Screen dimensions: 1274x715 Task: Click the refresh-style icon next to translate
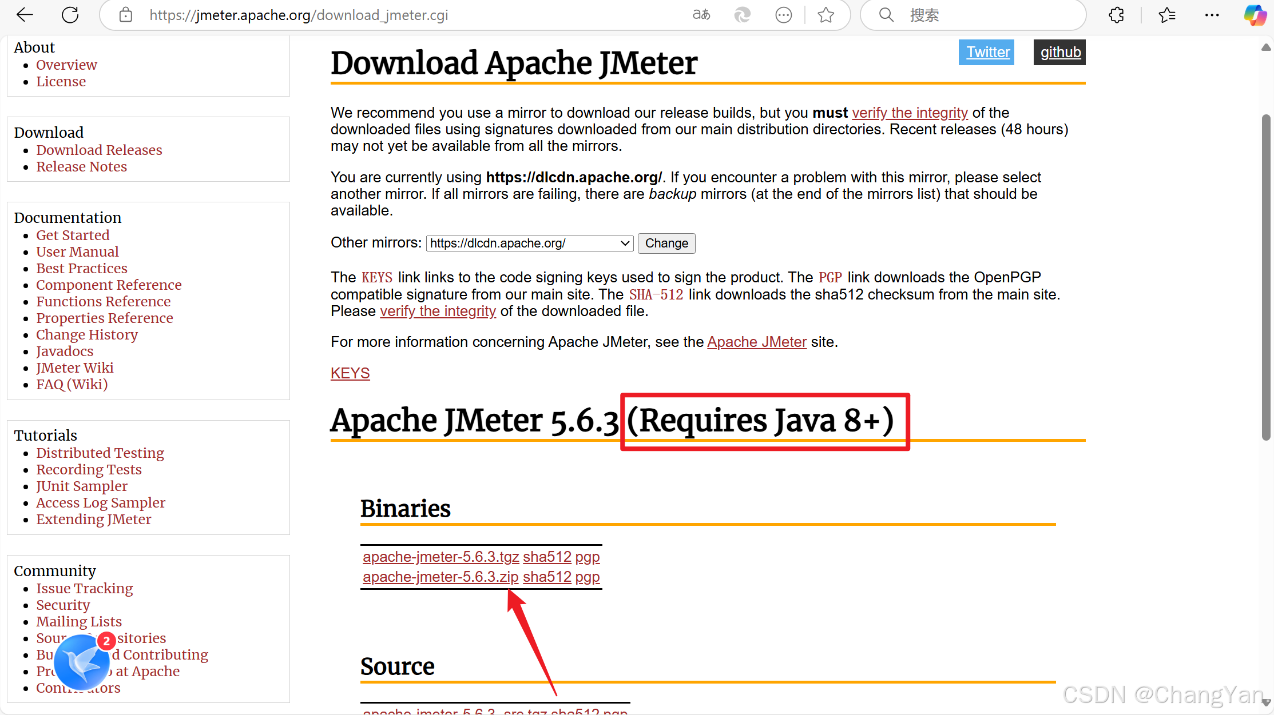tap(742, 15)
